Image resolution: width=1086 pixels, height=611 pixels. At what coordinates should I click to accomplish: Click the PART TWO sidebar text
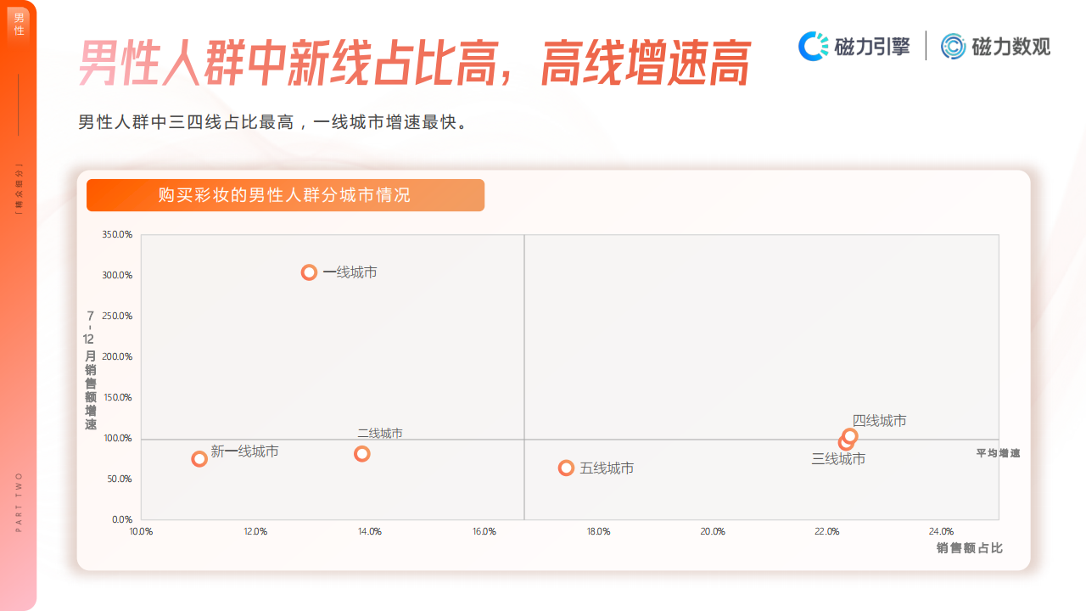click(x=19, y=502)
